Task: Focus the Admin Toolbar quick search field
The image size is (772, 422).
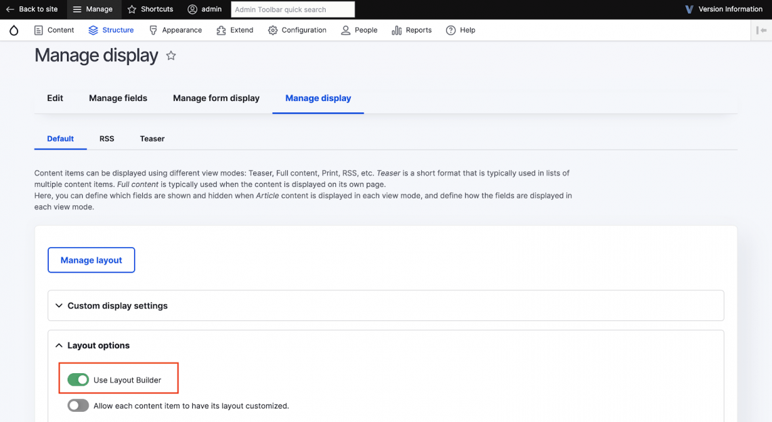Action: click(x=293, y=9)
